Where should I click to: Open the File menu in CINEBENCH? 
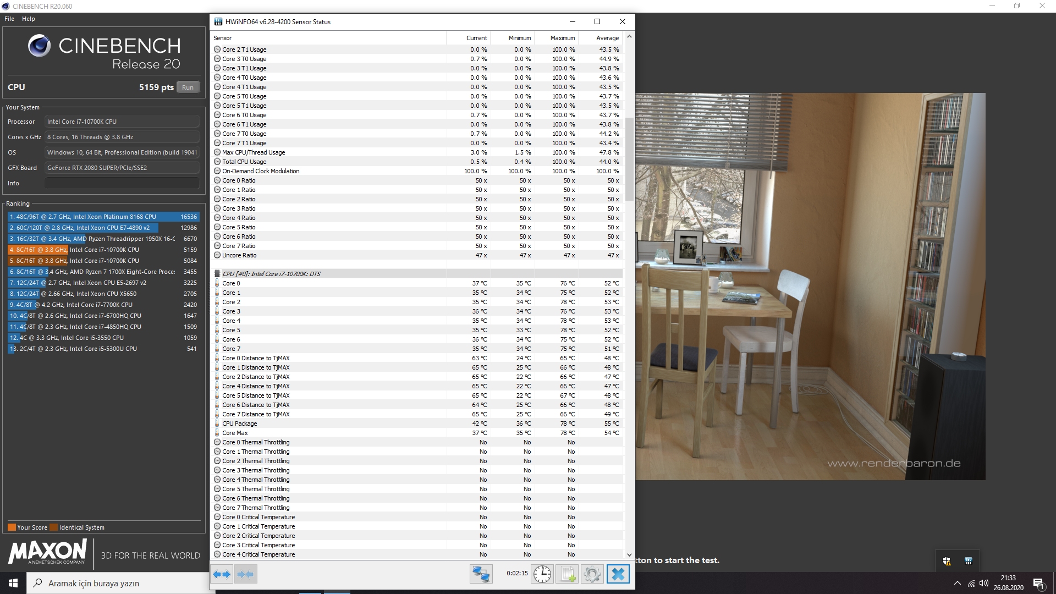pos(9,19)
